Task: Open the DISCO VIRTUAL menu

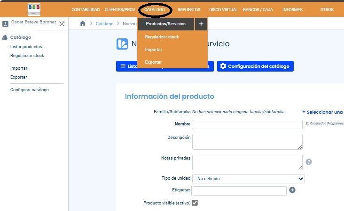Action: (x=223, y=10)
